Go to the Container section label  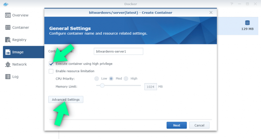[x=21, y=27]
